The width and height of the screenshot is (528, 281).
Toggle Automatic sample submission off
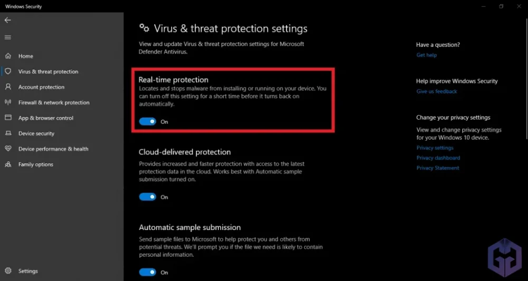(x=148, y=273)
